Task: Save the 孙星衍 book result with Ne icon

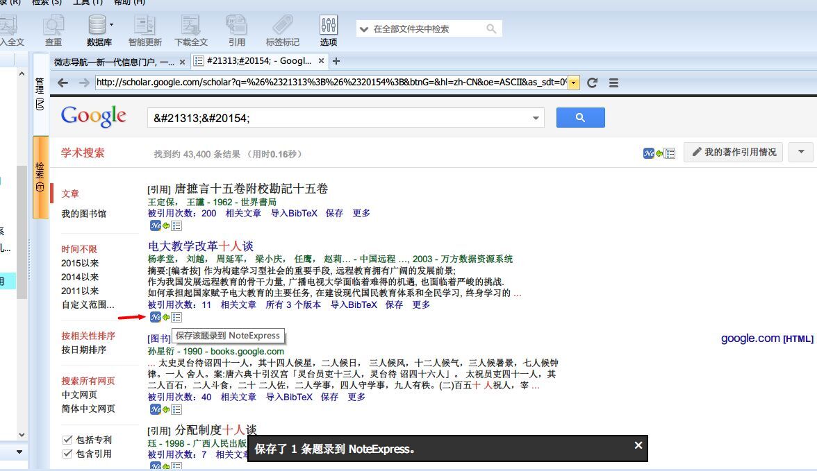Action: 156,409
